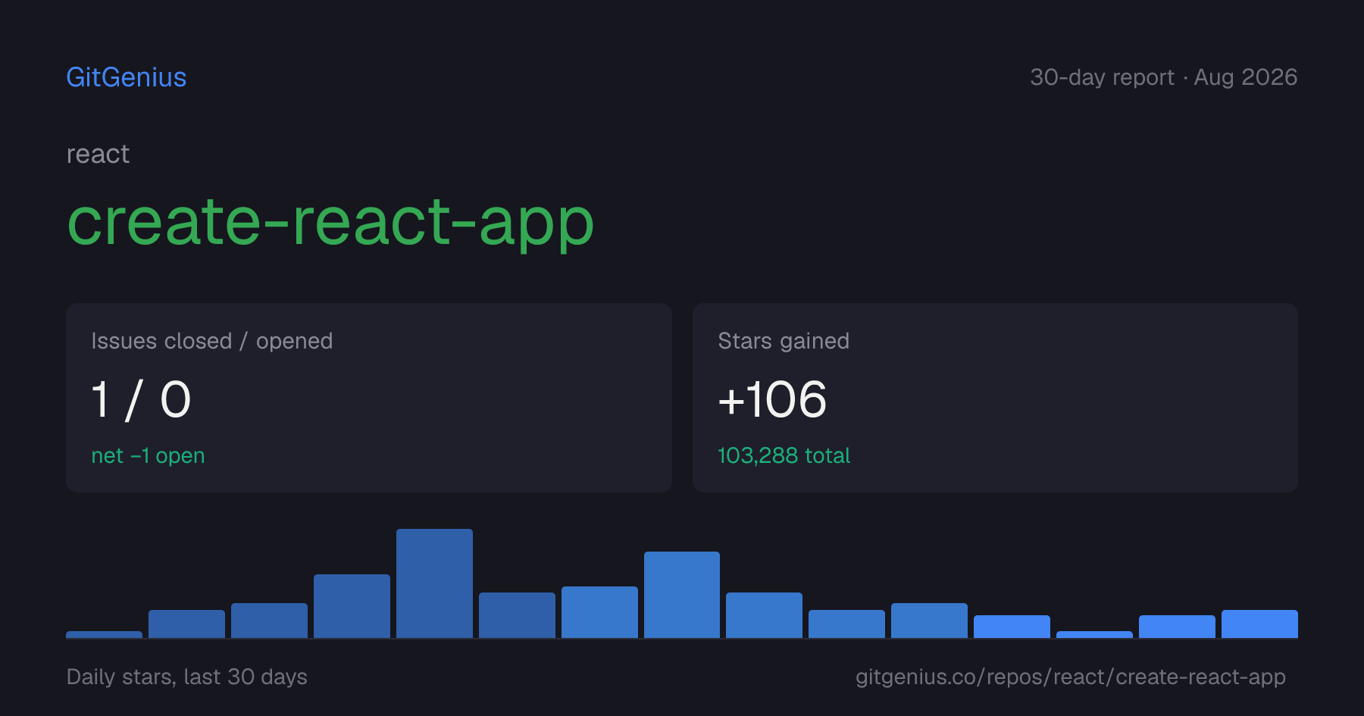Screen dimensions: 1364x716
Task: Click the "103,288 total" text
Action: (784, 455)
